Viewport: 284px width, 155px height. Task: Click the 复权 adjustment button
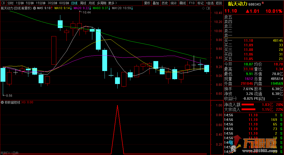click(x=147, y=3)
